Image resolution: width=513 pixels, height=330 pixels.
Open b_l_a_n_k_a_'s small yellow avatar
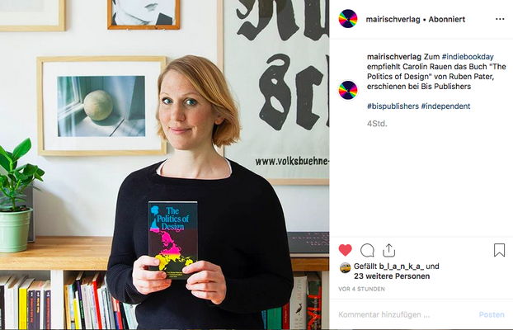[346, 268]
